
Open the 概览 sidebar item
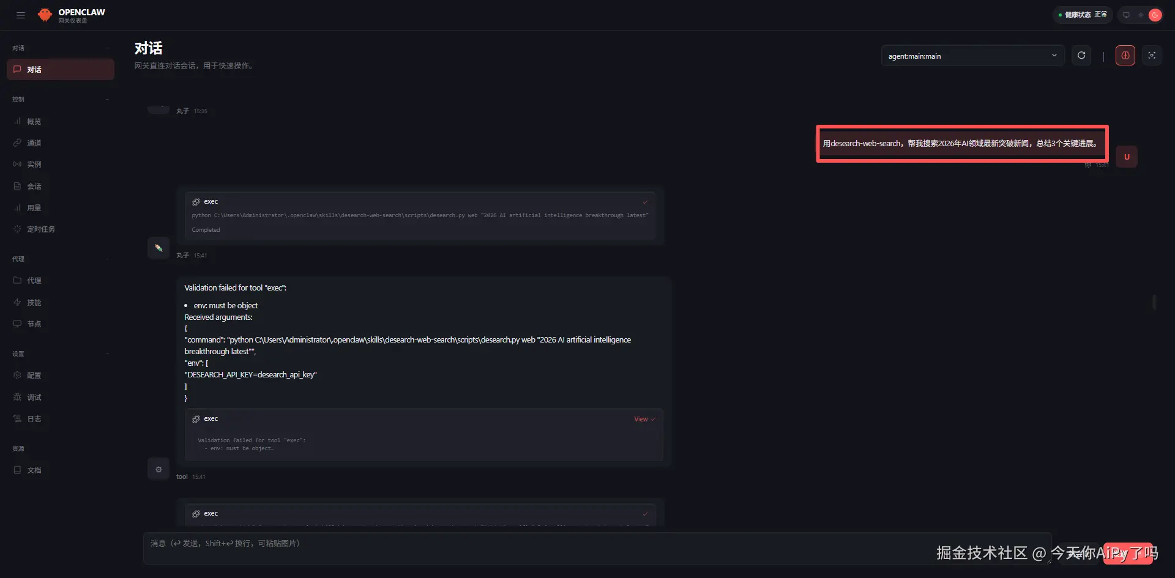pyautogui.click(x=34, y=122)
